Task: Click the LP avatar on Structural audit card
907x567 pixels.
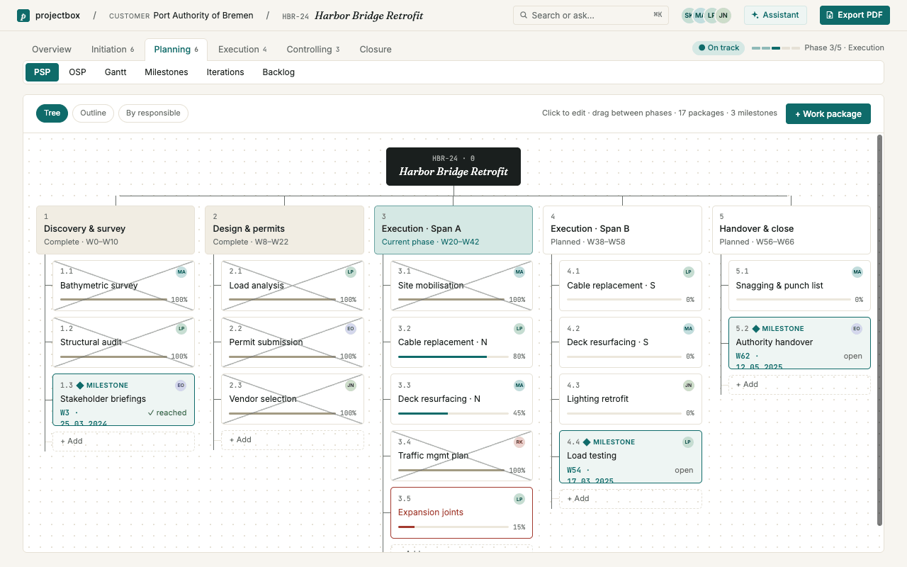Action: coord(181,329)
